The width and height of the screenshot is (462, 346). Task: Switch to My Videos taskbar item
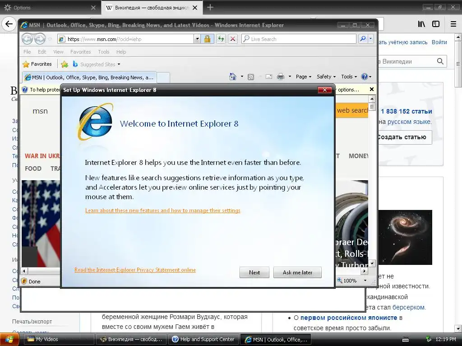[x=59, y=339]
